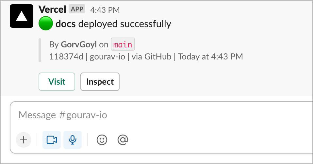Open the Vercel sender name

[x=52, y=9]
